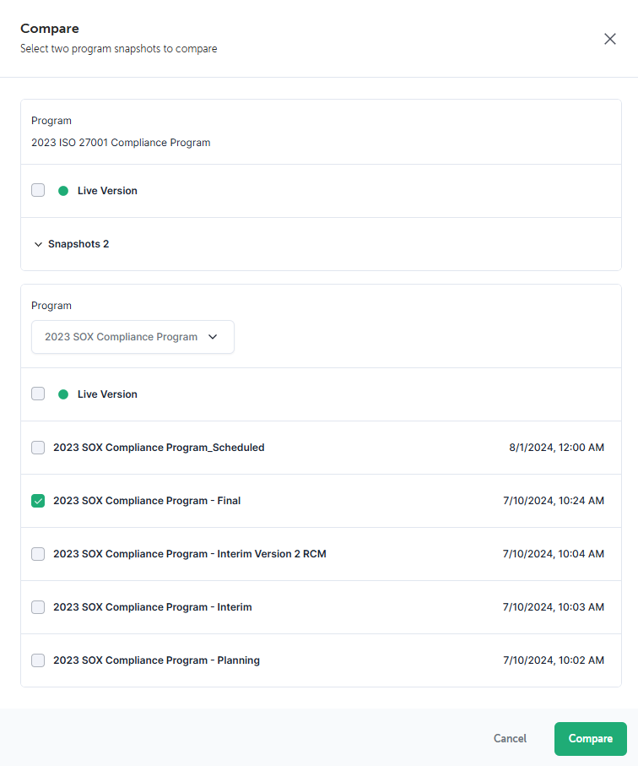Screen dimensions: 638x766
Task: Click 8/1/2024, 12:00 AM timestamp
Action: click(x=556, y=448)
